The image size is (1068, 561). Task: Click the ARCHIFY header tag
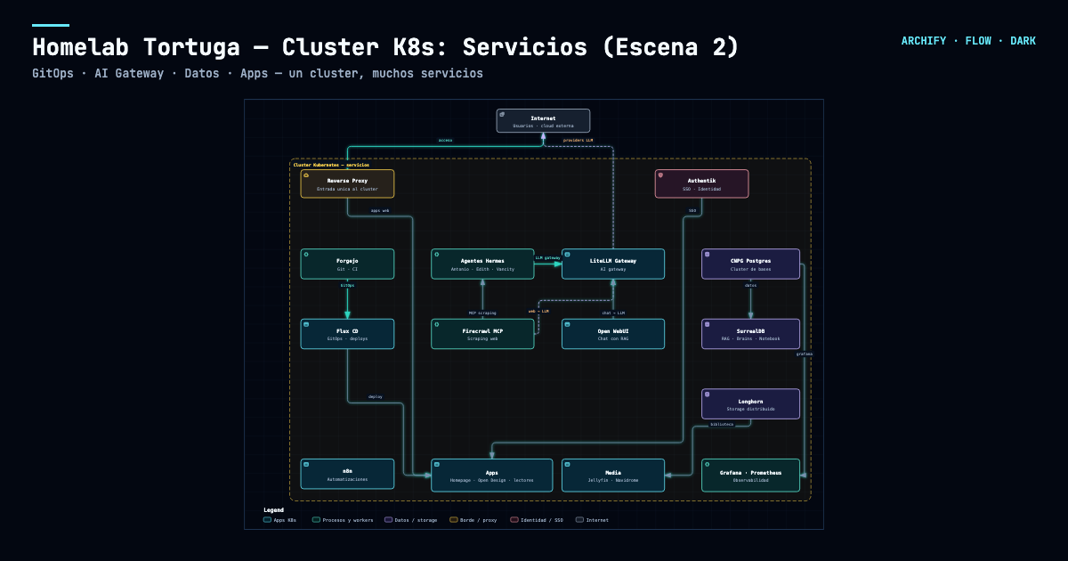coord(924,41)
